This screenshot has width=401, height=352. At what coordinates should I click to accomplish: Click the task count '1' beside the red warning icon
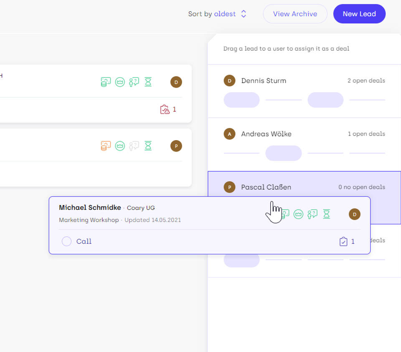[x=175, y=110]
